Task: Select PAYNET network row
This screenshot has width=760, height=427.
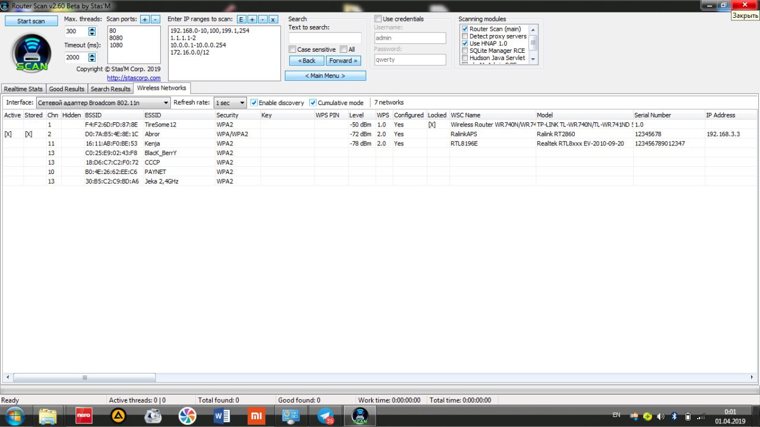Action: point(380,172)
